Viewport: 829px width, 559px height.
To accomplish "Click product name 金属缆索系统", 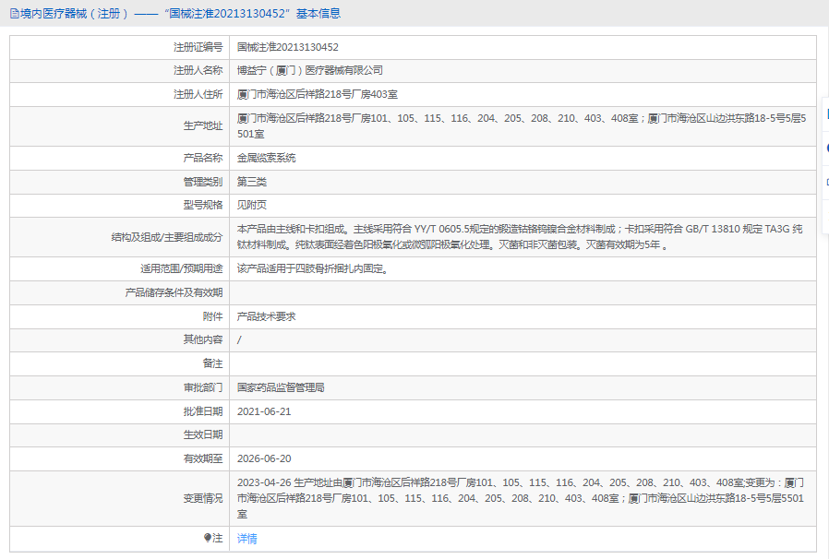I will tap(267, 158).
